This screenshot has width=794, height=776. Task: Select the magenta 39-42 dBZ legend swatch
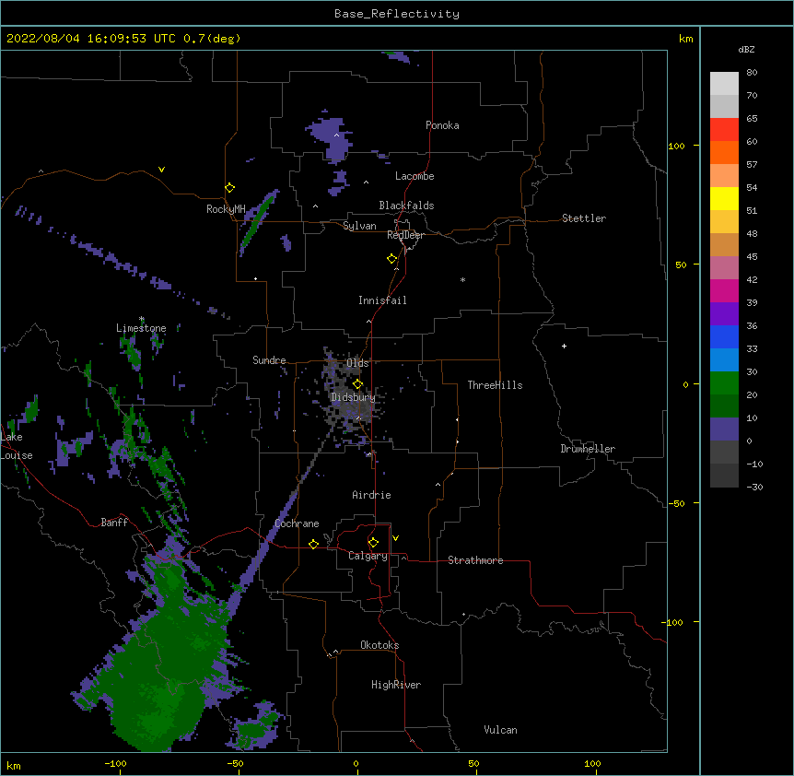724,290
